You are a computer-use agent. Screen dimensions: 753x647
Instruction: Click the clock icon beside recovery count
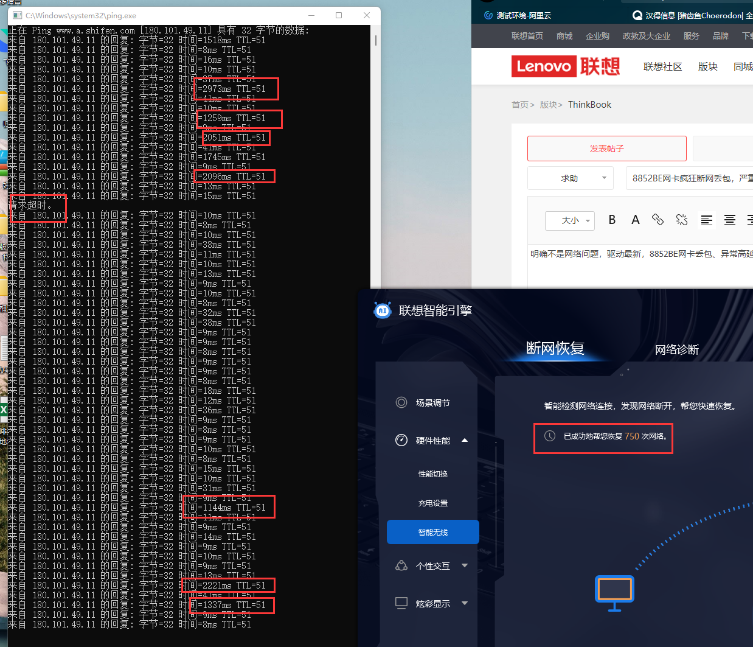tap(550, 436)
